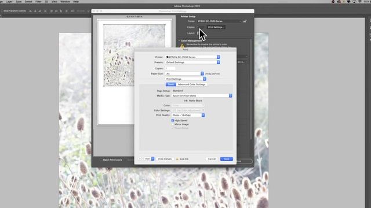Viewport: 371px width, 208px height.
Task: Open the Print Quality dropdown
Action: point(188,115)
